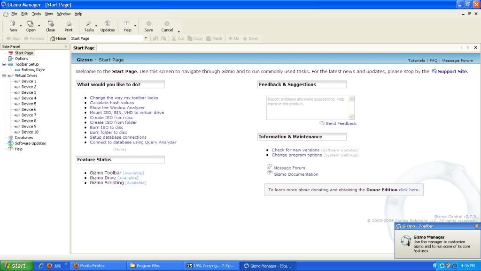Click the Save toolbar icon
The width and height of the screenshot is (481, 271).
(x=148, y=26)
